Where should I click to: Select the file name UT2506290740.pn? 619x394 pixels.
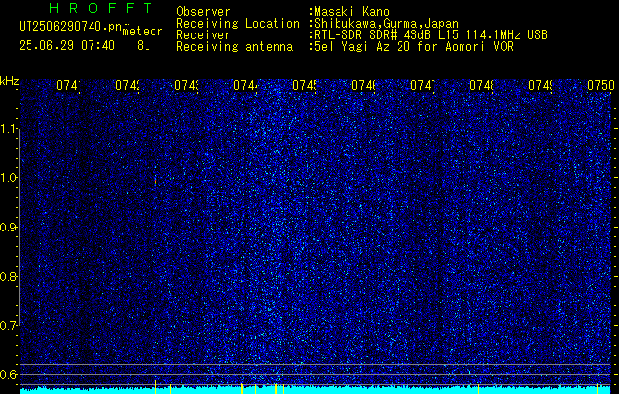71,27
